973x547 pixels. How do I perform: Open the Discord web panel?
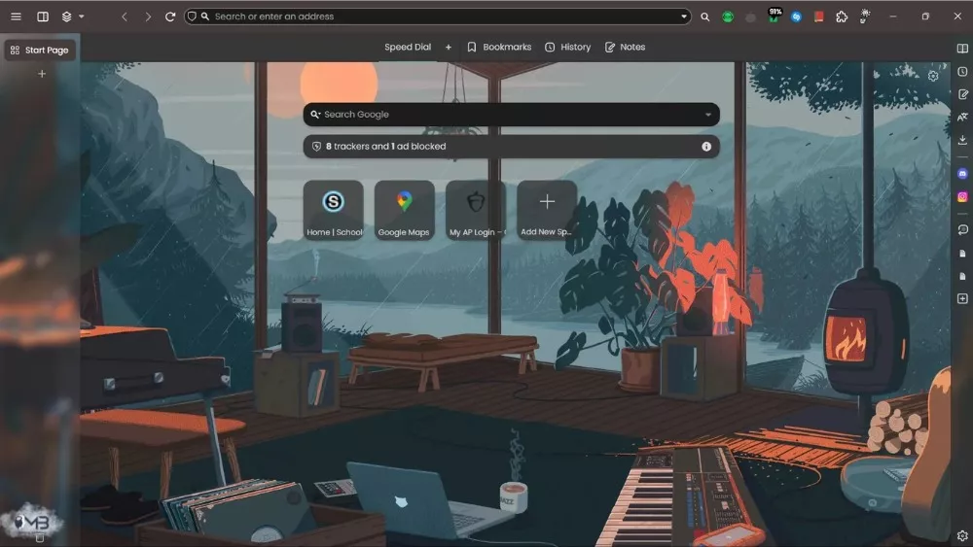click(962, 174)
